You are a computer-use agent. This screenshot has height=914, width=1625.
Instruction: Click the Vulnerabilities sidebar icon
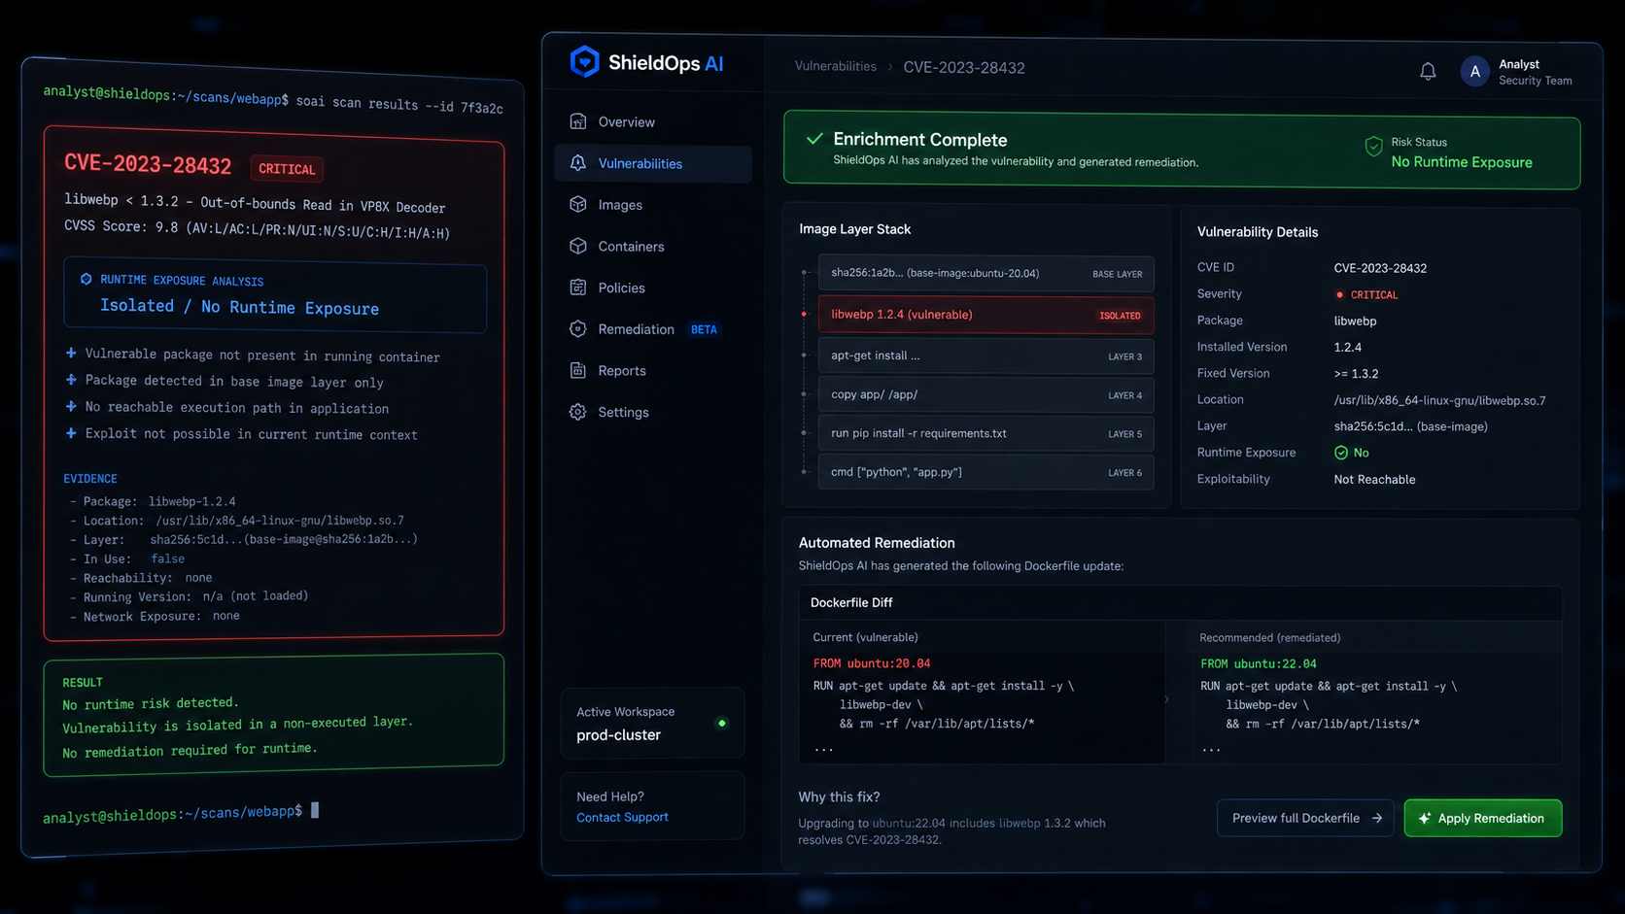coord(578,163)
